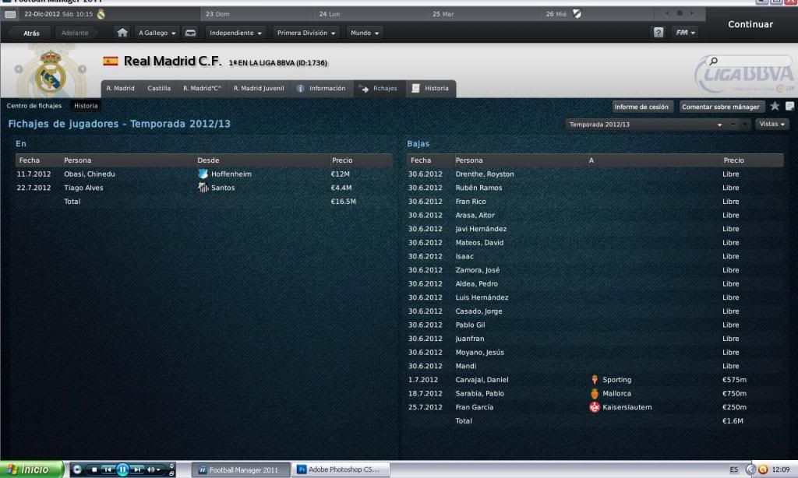Click the 25 Mar calendar day
The width and height of the screenshot is (798, 478).
tap(443, 14)
